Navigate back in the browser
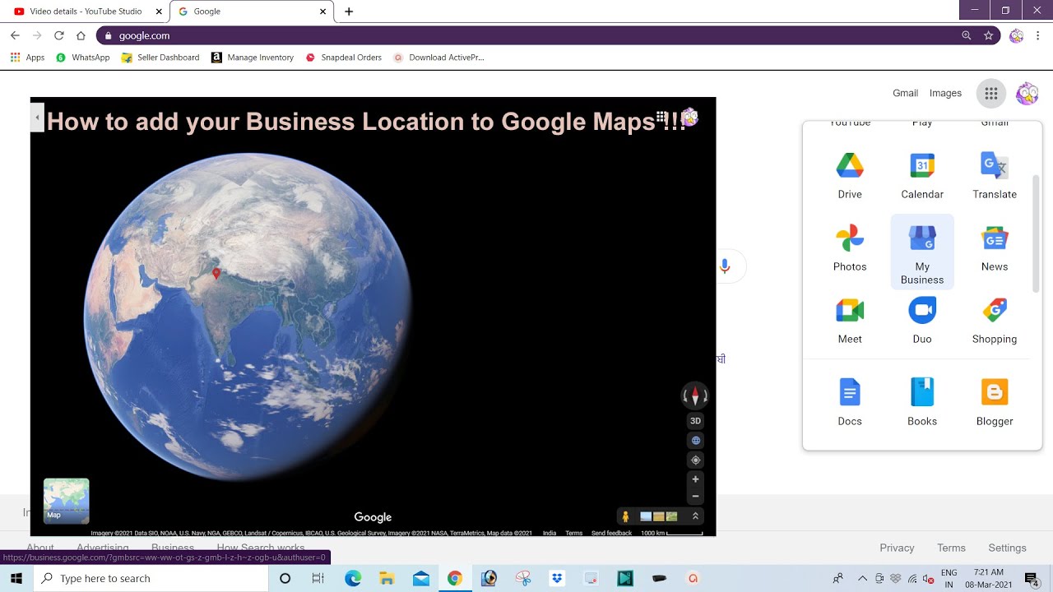This screenshot has height=592, width=1053. [15, 35]
